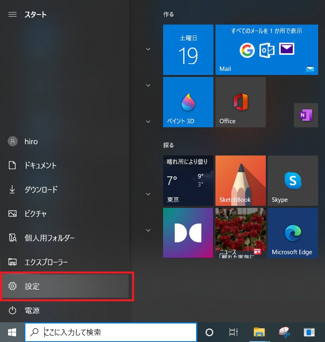
Task: Focus the ここに入力して検索 search box
Action: click(x=111, y=332)
